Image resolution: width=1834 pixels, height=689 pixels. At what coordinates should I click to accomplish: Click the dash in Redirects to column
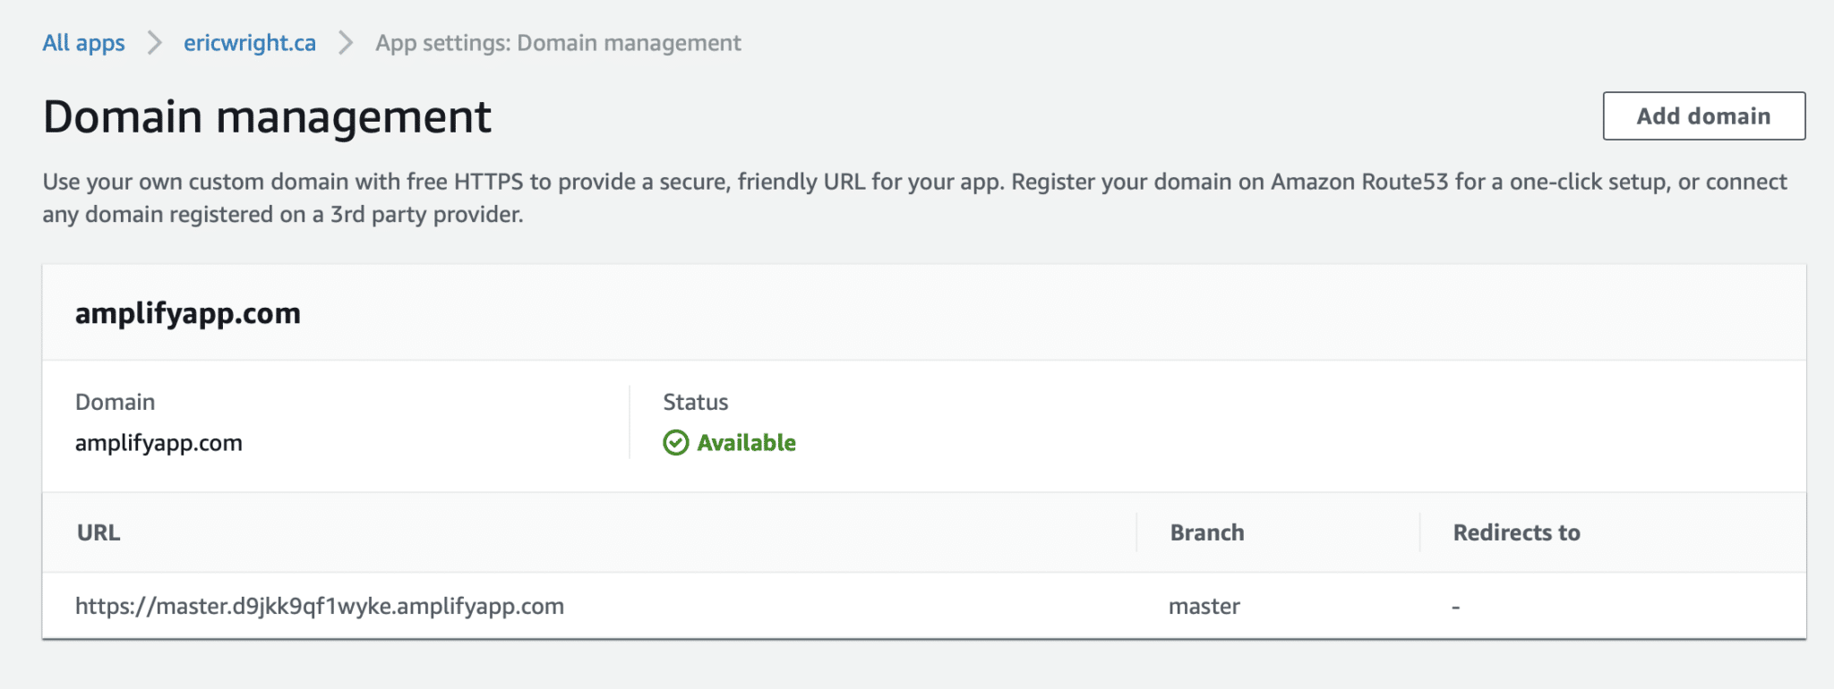pos(1456,608)
